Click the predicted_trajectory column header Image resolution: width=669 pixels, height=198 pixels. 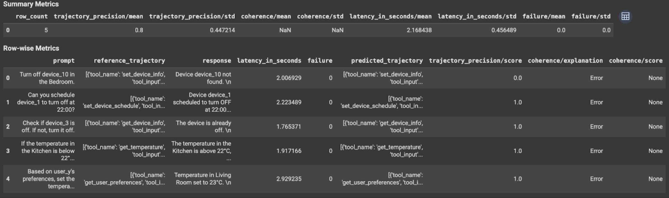[x=387, y=61]
